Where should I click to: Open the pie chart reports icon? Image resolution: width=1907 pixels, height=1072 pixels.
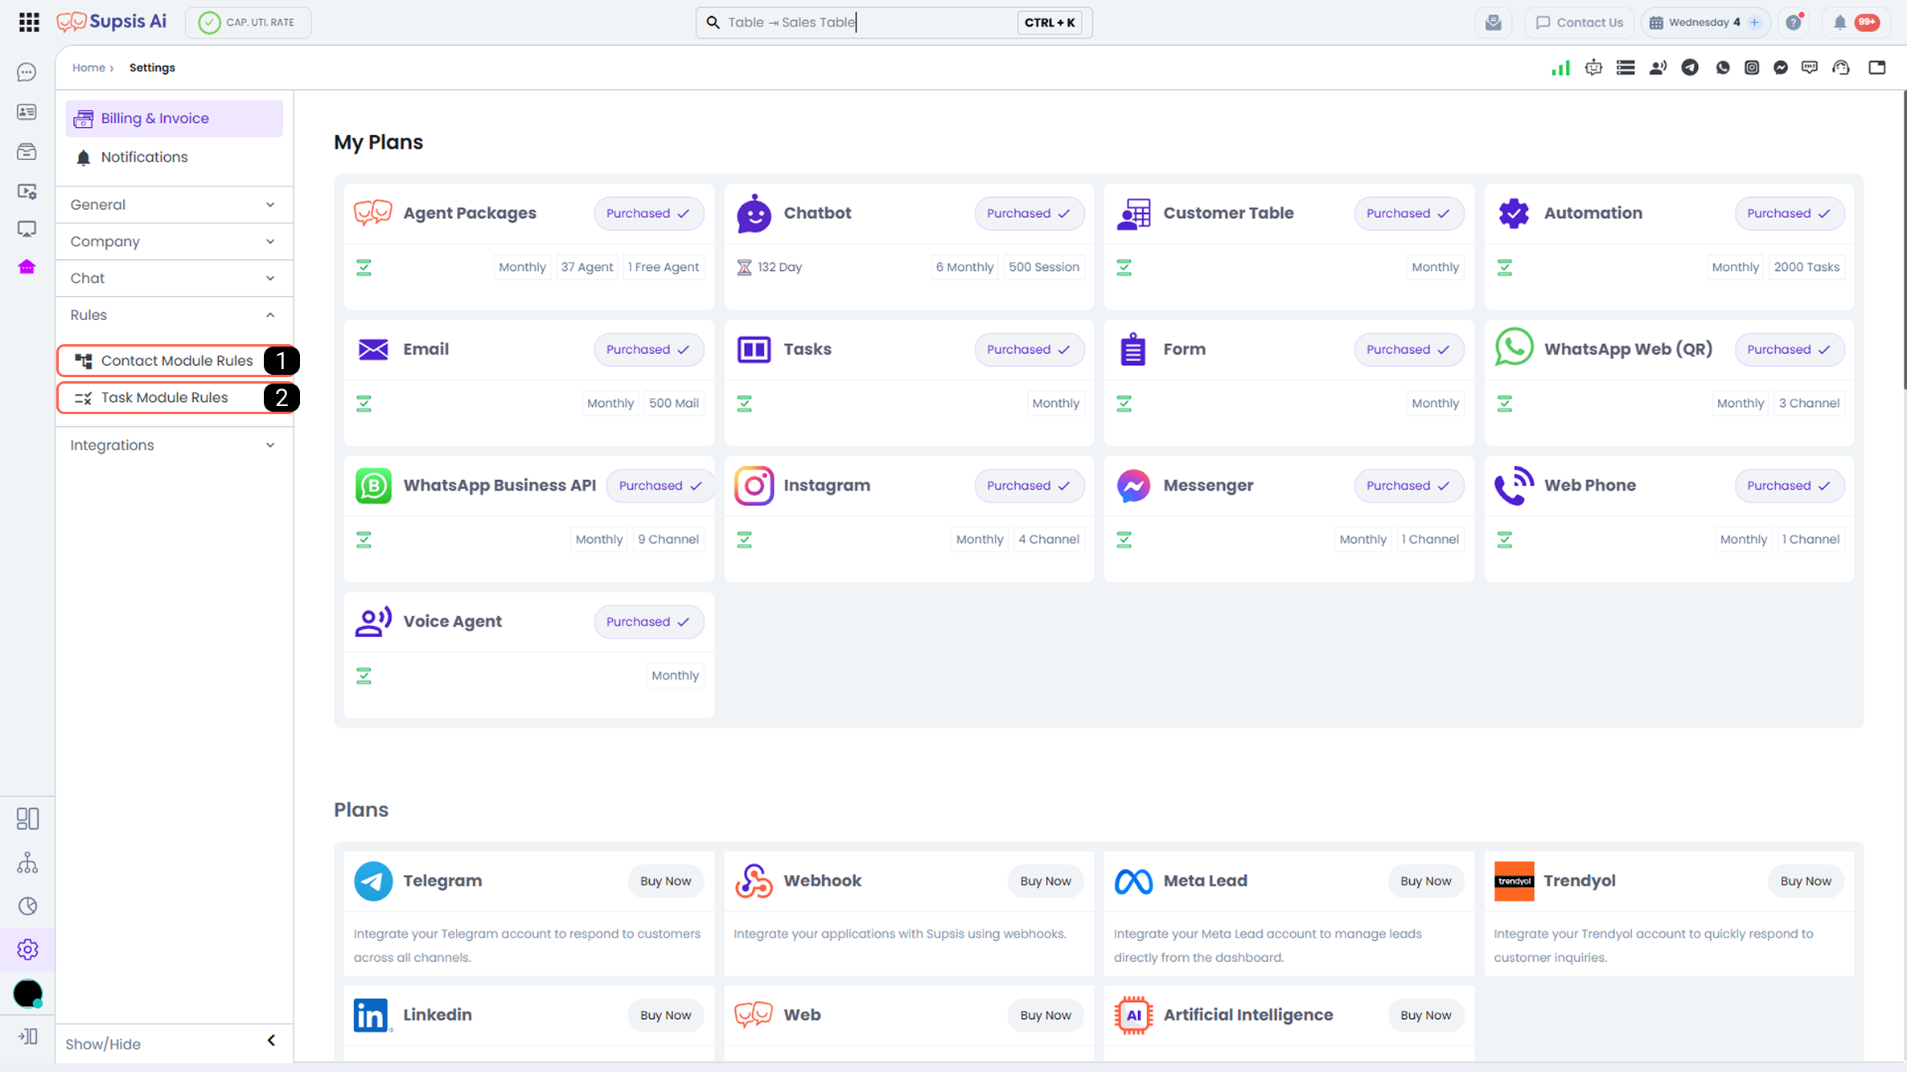27,906
